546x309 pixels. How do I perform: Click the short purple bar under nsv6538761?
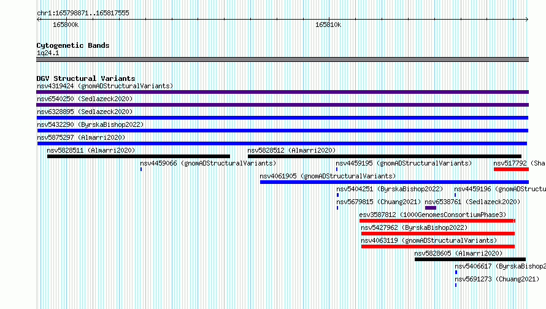pos(431,208)
